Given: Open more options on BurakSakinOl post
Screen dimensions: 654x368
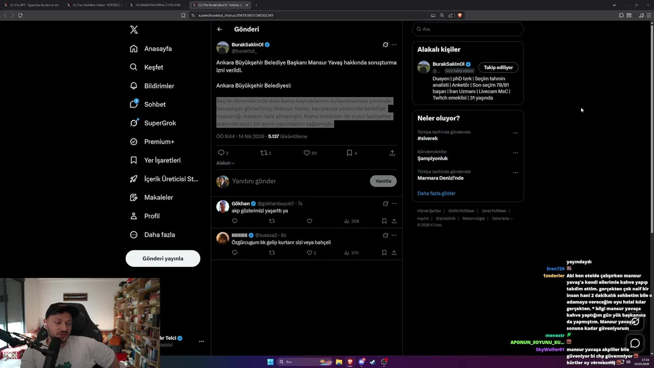Looking at the screenshot, I should tap(394, 44).
